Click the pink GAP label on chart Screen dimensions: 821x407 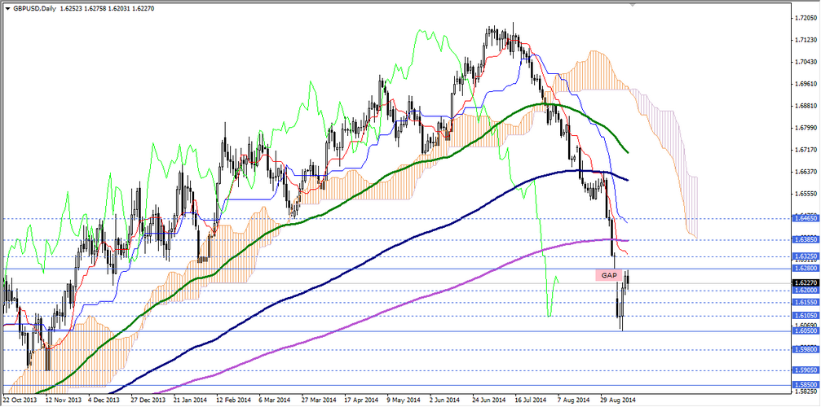tap(608, 275)
